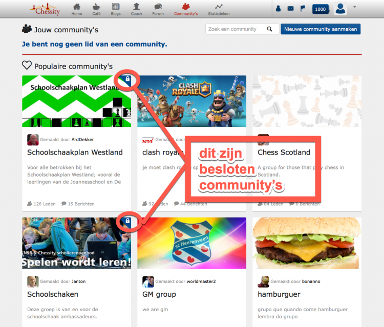
Task: Open the ArdDekker profile link
Action: coord(82,140)
